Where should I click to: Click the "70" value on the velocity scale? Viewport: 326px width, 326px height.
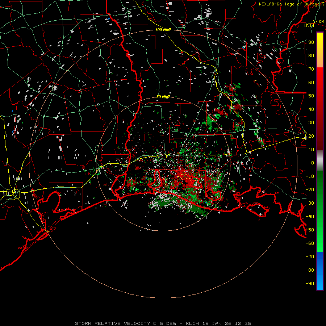[x=311, y=69]
